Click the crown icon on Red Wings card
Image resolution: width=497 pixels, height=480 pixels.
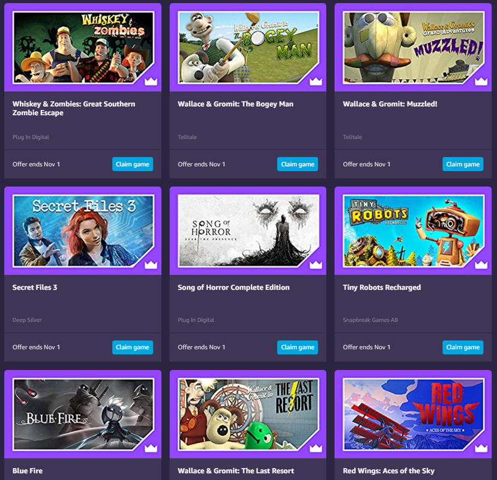[x=481, y=448]
